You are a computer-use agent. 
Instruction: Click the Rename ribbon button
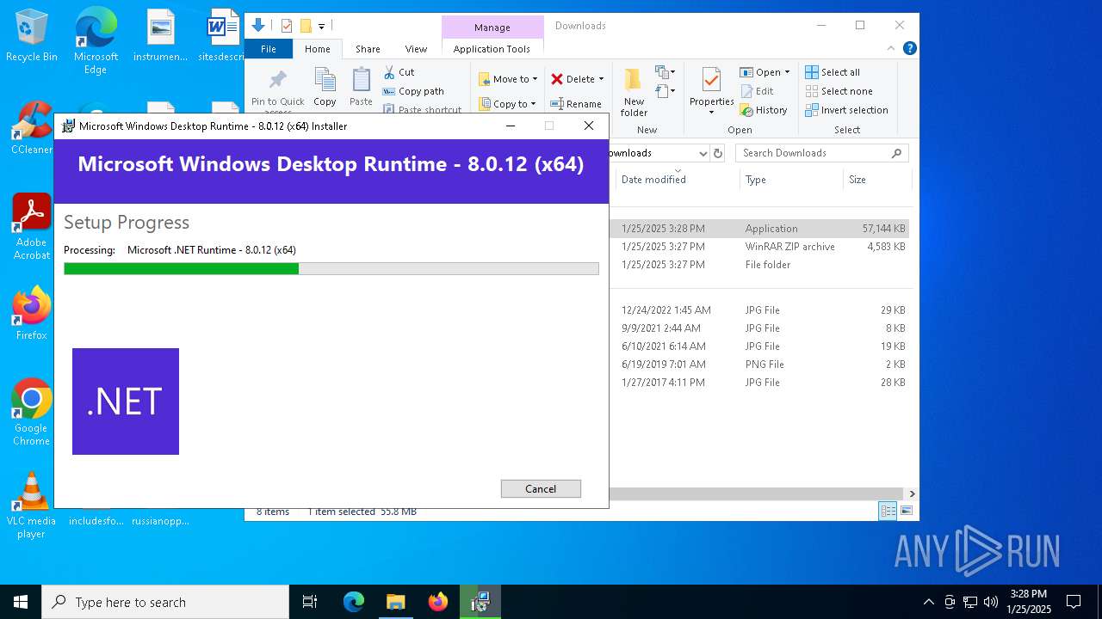tap(576, 104)
